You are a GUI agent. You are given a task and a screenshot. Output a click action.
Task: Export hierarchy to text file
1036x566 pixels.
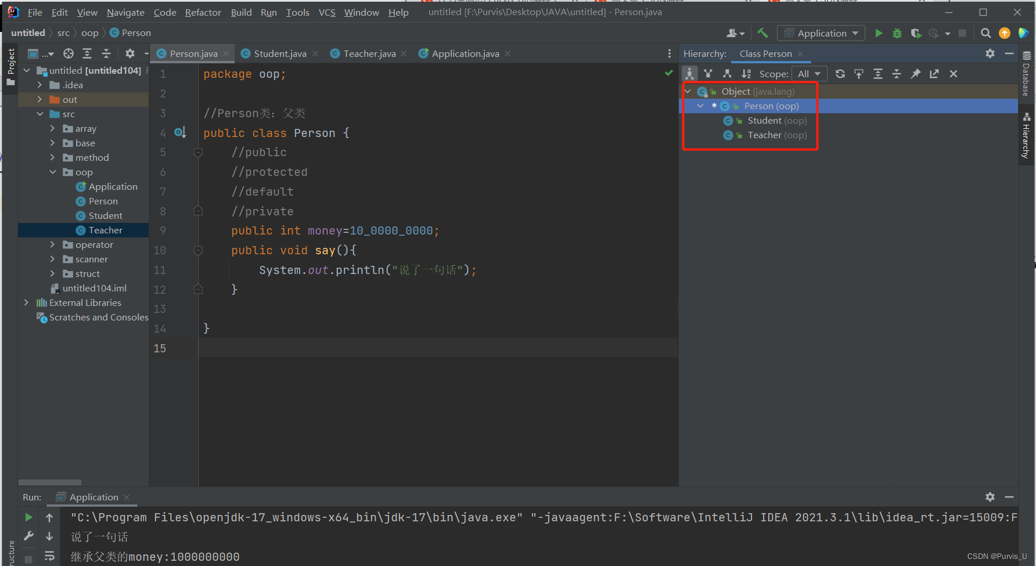point(934,74)
